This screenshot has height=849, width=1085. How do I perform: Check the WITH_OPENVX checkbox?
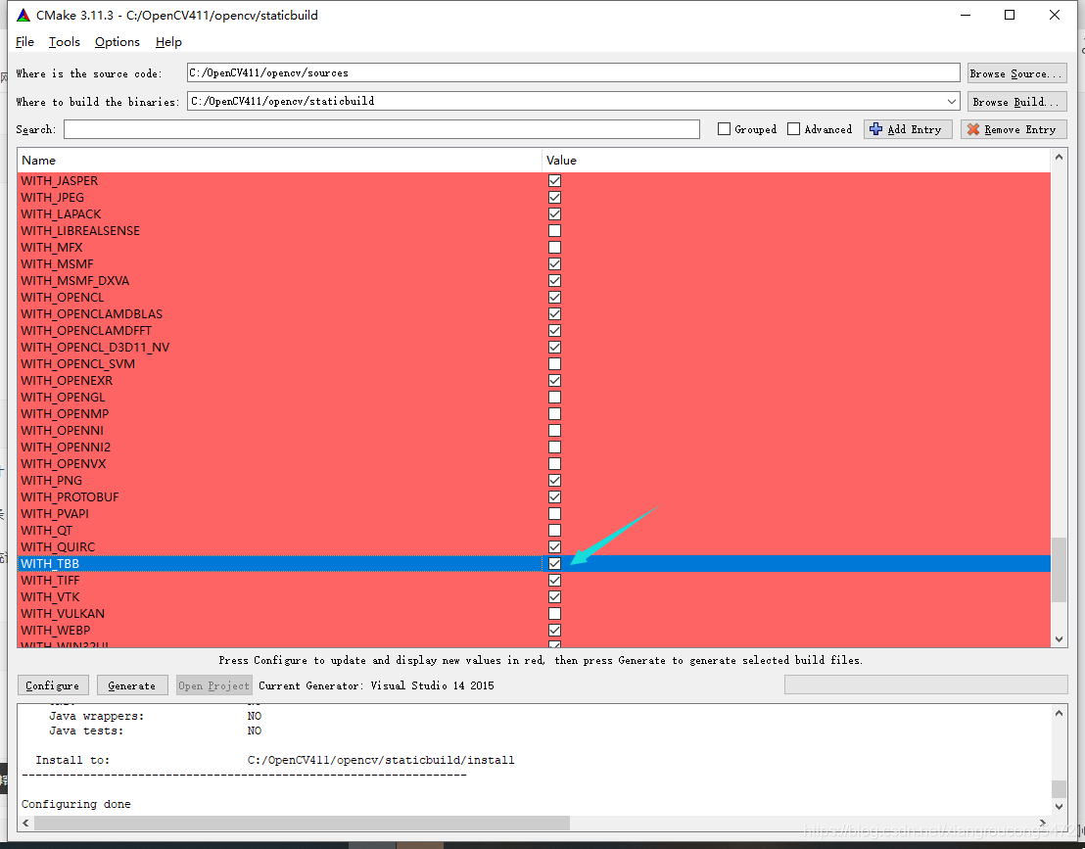coord(554,463)
